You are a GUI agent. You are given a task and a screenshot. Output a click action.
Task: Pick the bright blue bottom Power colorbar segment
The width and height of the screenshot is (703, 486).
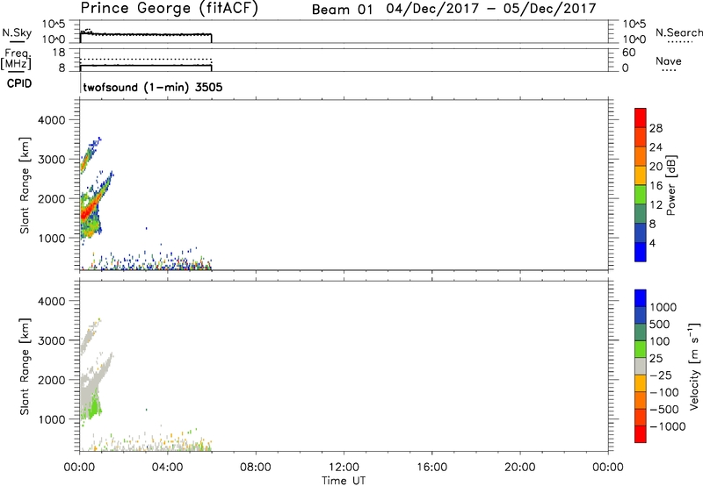tap(641, 252)
